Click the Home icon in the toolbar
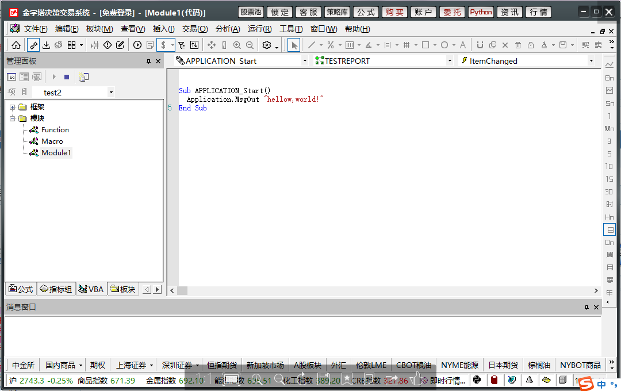The image size is (621, 391). (x=16, y=45)
